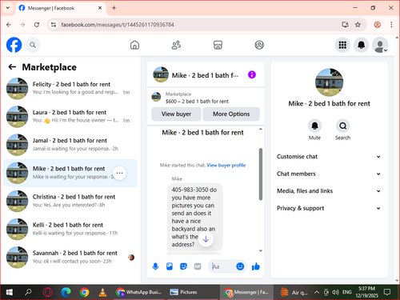Image resolution: width=400 pixels, height=300 pixels.
Task: Open Laura's 2 bed 1 bath conversation
Action: [70, 117]
